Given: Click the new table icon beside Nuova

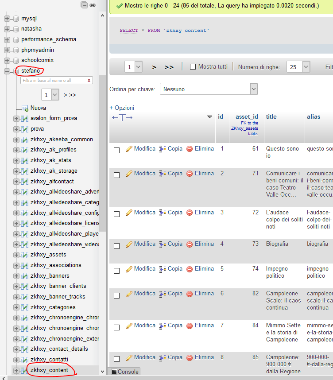Looking at the screenshot, I should pyautogui.click(x=25, y=108).
